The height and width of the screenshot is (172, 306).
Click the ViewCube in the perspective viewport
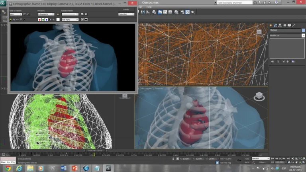click(x=258, y=96)
